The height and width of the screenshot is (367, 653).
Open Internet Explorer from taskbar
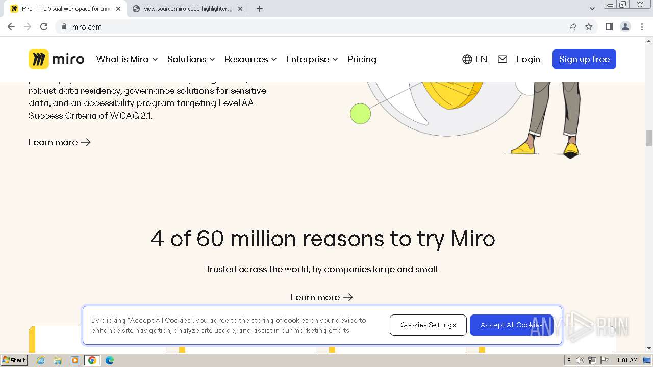40,360
